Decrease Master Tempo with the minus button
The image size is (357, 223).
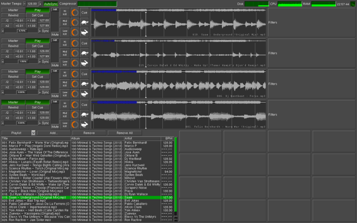(x=25, y=4)
